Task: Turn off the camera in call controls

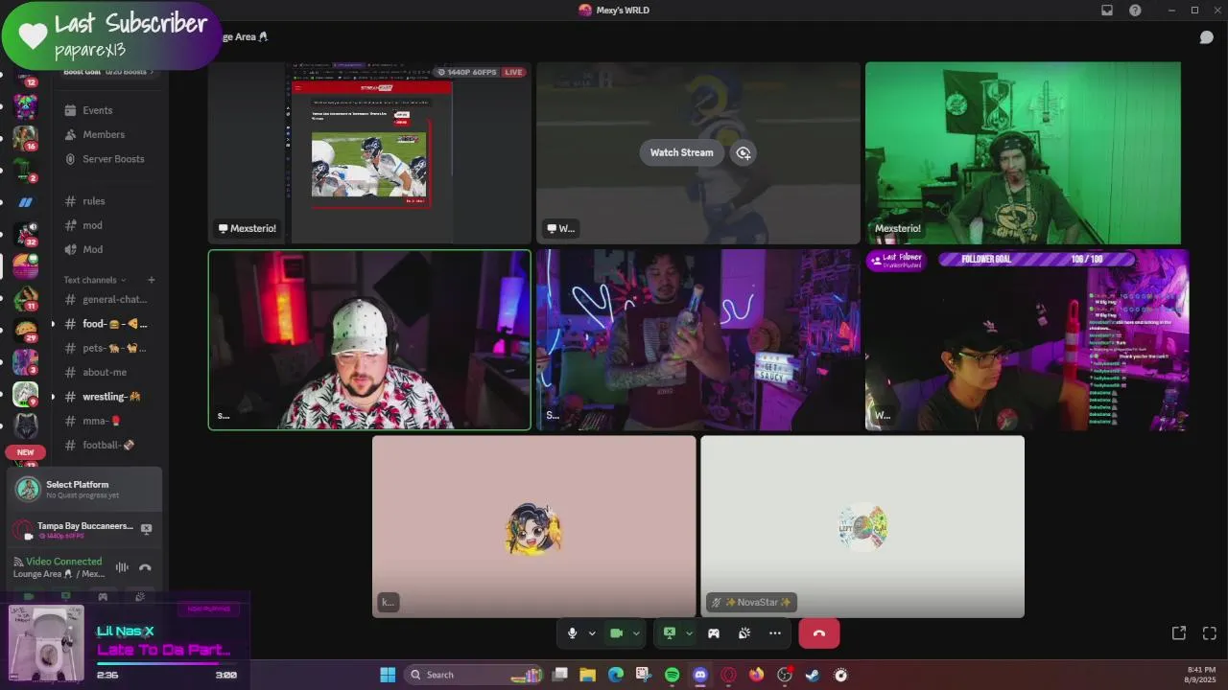Action: [x=617, y=633]
